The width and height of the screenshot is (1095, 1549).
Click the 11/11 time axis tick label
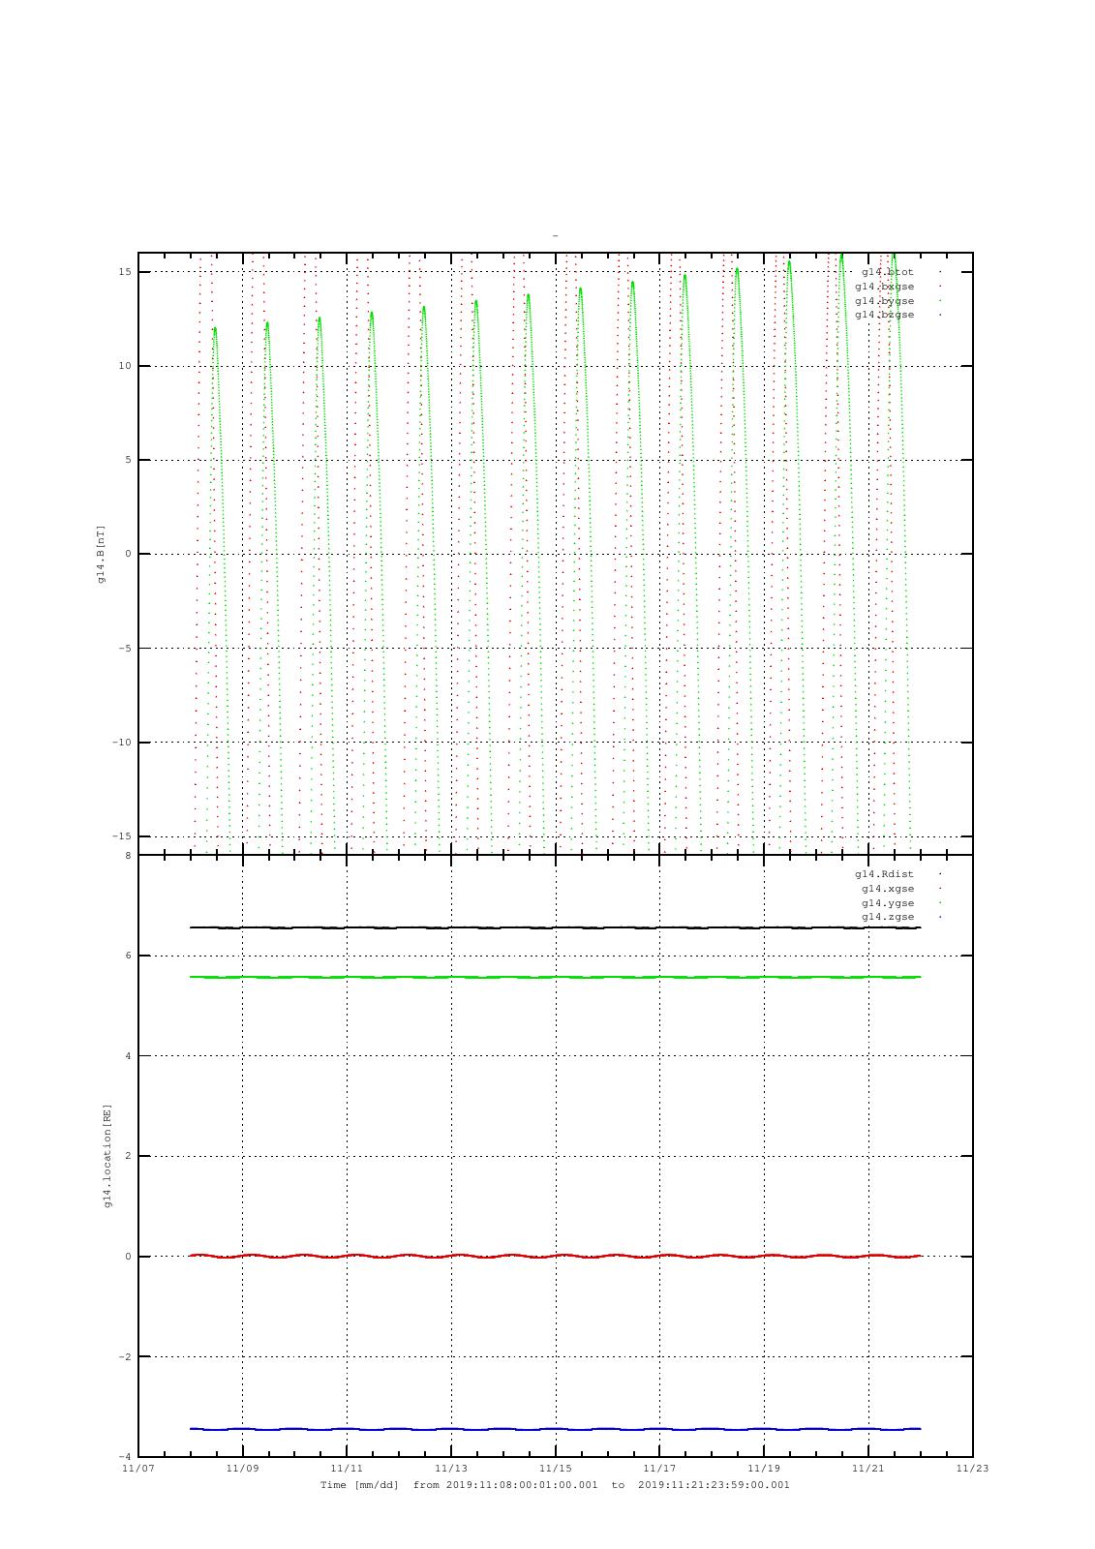tap(347, 1469)
